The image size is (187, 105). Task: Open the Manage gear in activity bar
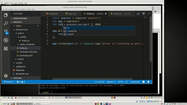(6, 76)
